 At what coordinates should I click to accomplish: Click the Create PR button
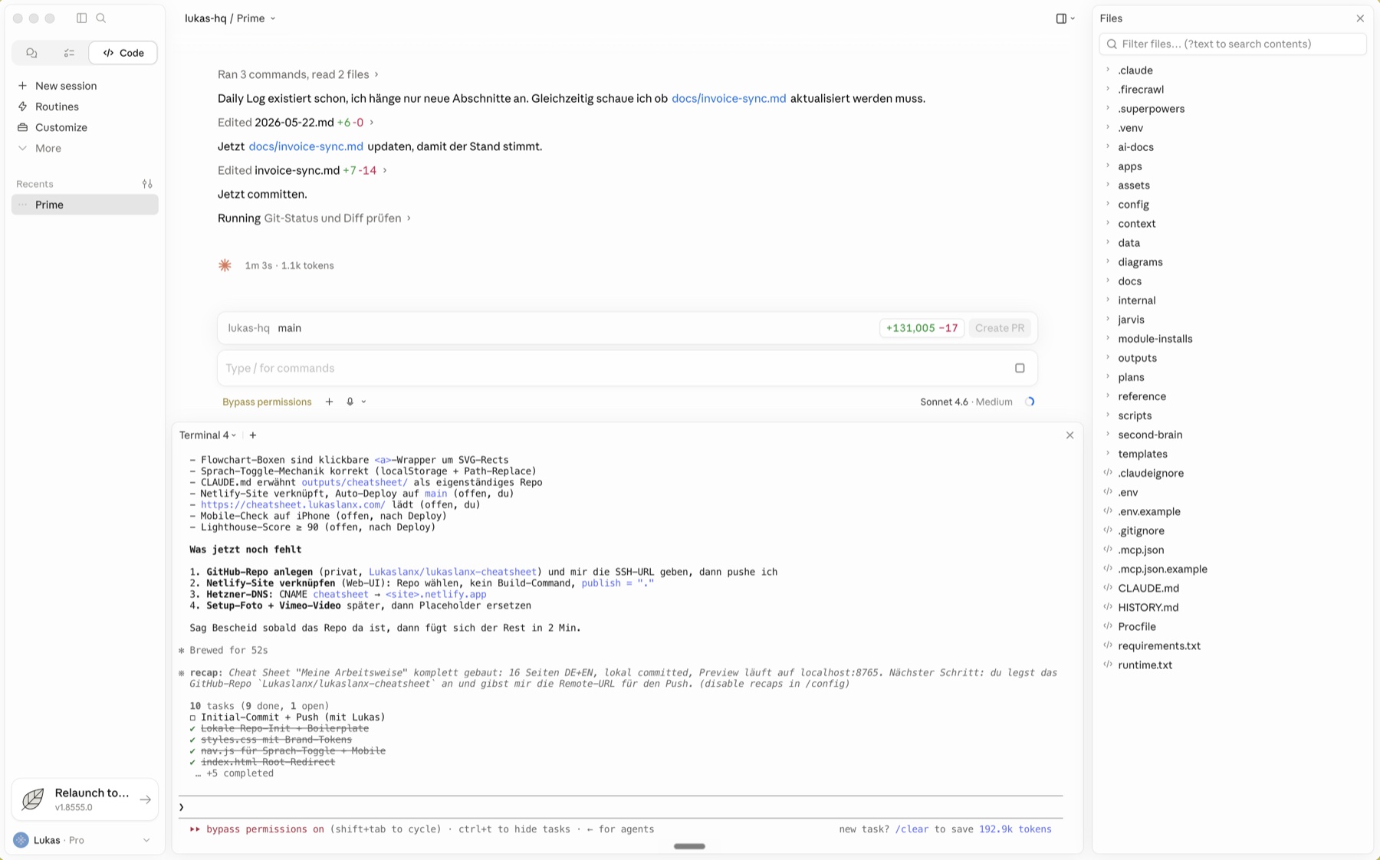999,328
